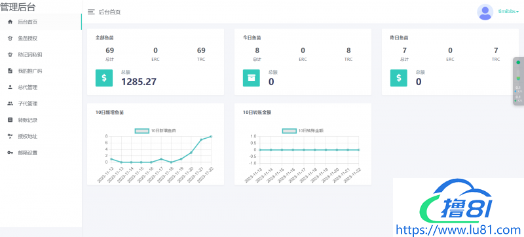
Task: Toggle the 10日新增鱼苗 chart legend swatch
Action: pyautogui.click(x=141, y=131)
